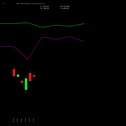This screenshot has height=126, width=126.
Task: Select the small red candlestick at 09 Jul
Action: pos(22,82)
